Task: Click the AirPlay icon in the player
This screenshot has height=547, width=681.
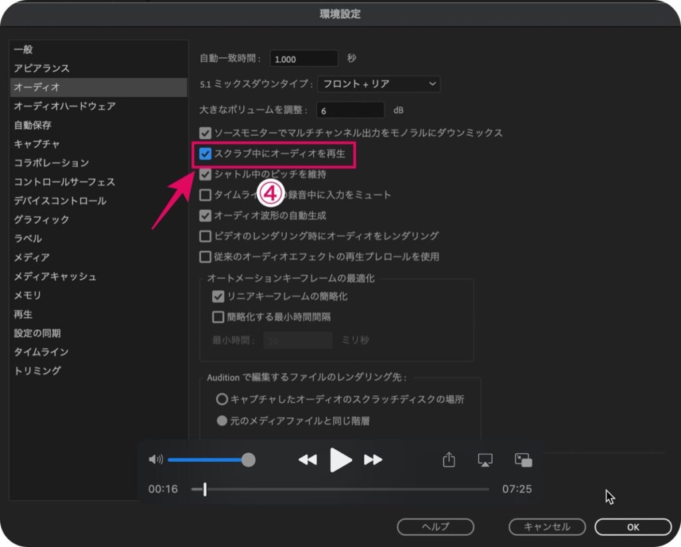Action: pos(485,460)
